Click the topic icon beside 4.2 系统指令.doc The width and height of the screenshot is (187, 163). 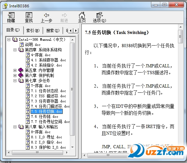pyautogui.click(x=28, y=65)
